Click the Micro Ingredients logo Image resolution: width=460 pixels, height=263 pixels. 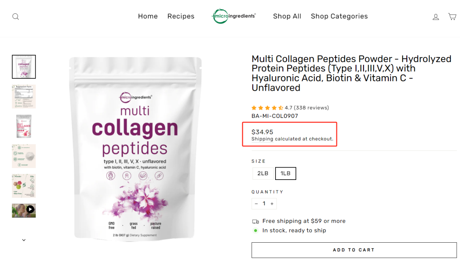coord(234,16)
